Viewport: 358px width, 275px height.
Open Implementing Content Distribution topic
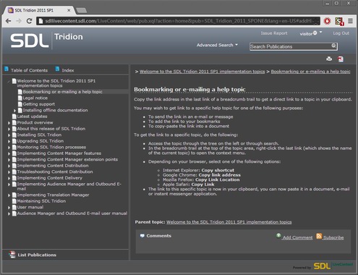pos(53,166)
